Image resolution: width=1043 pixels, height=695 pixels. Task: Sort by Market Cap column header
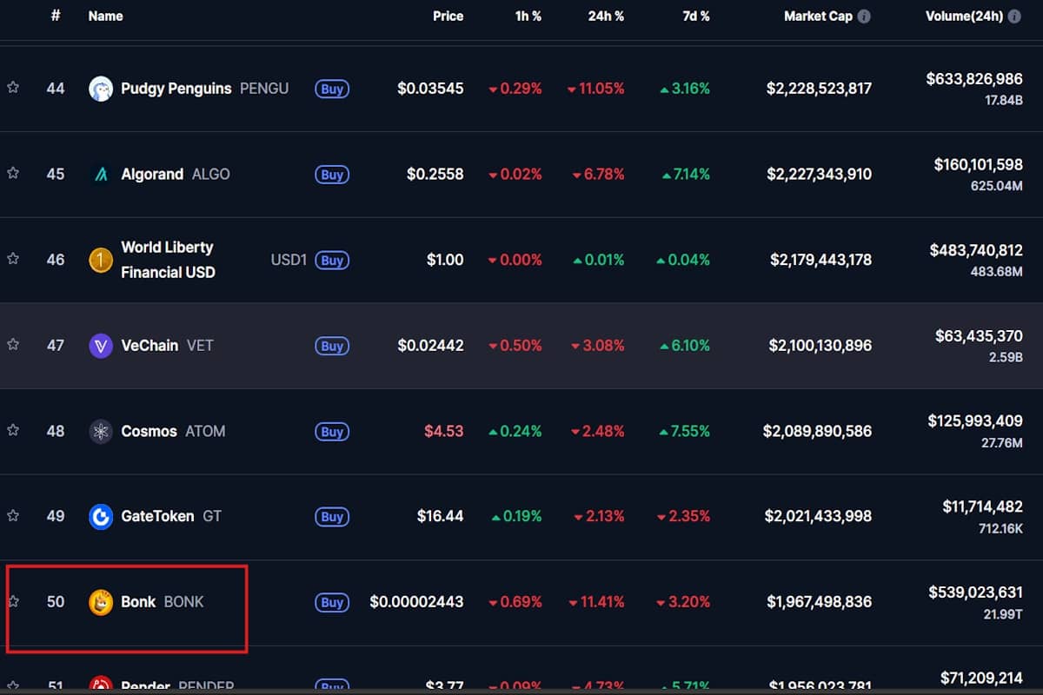tap(818, 16)
